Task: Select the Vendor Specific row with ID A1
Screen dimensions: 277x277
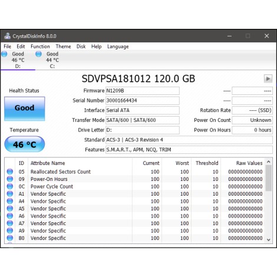Action: pos(135,194)
